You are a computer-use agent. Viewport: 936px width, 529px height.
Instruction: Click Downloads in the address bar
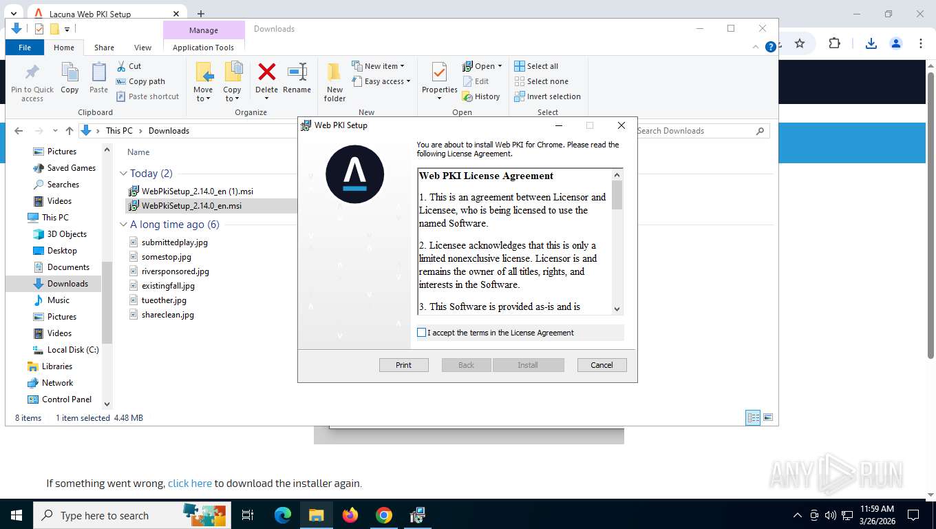(169, 131)
